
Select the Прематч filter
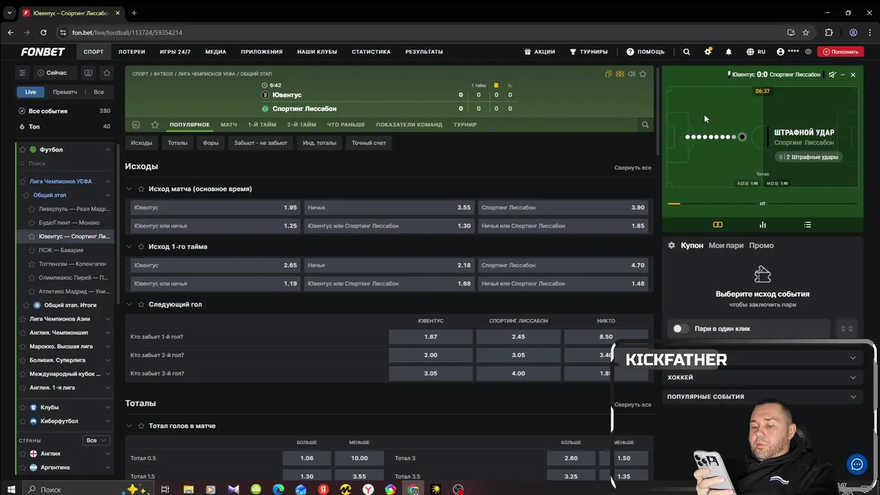(x=65, y=92)
